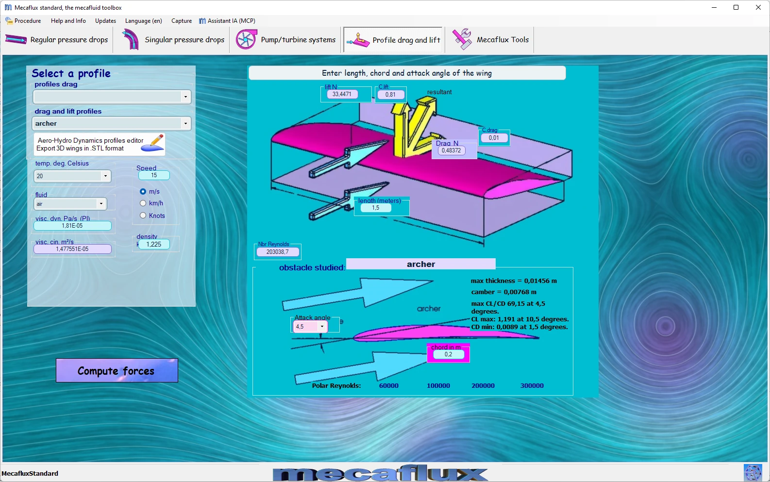Click the Nbr Reynolds value field

pyautogui.click(x=278, y=252)
